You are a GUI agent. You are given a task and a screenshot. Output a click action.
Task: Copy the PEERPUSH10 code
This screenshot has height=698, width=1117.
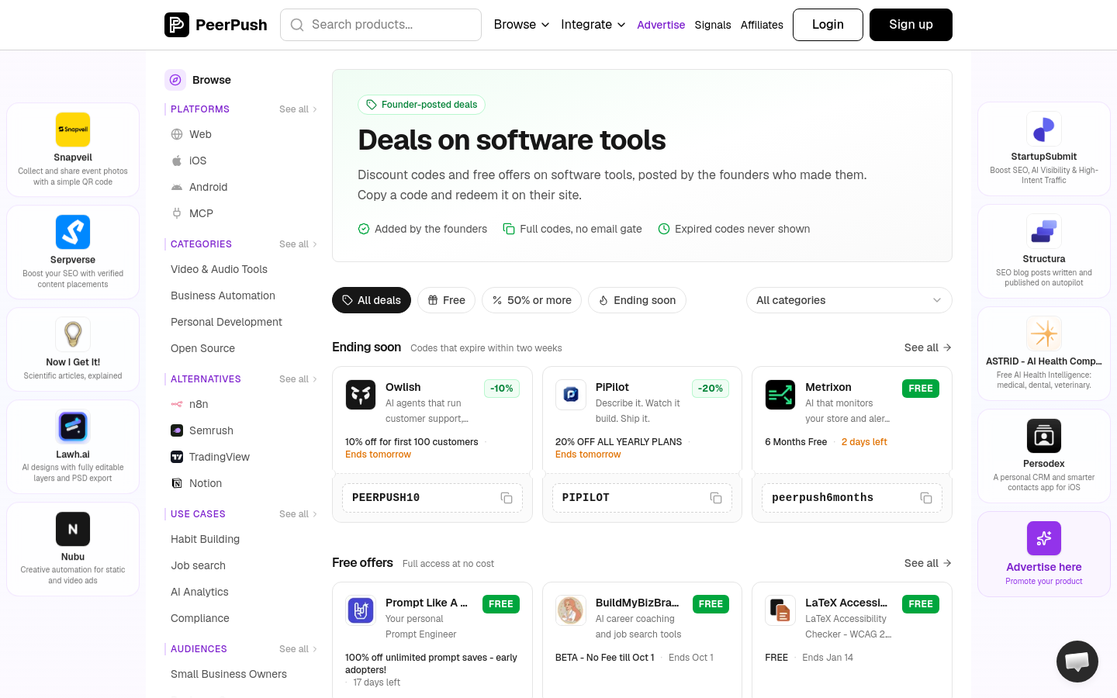coord(507,498)
